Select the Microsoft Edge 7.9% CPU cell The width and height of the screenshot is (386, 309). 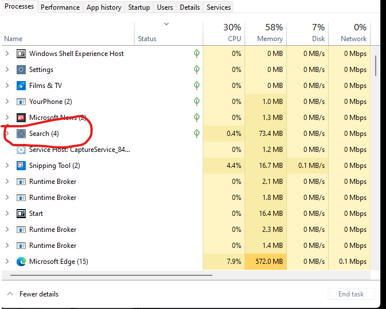pyautogui.click(x=224, y=262)
